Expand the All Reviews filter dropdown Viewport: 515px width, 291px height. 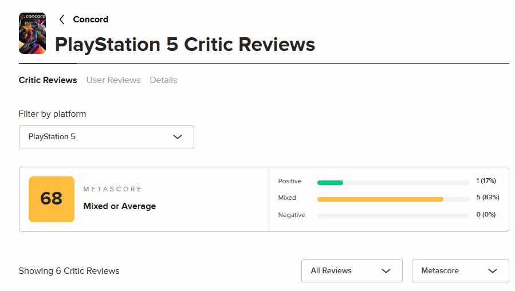point(351,271)
